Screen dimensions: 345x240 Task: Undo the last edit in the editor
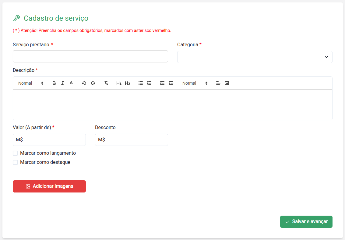[x=84, y=83]
